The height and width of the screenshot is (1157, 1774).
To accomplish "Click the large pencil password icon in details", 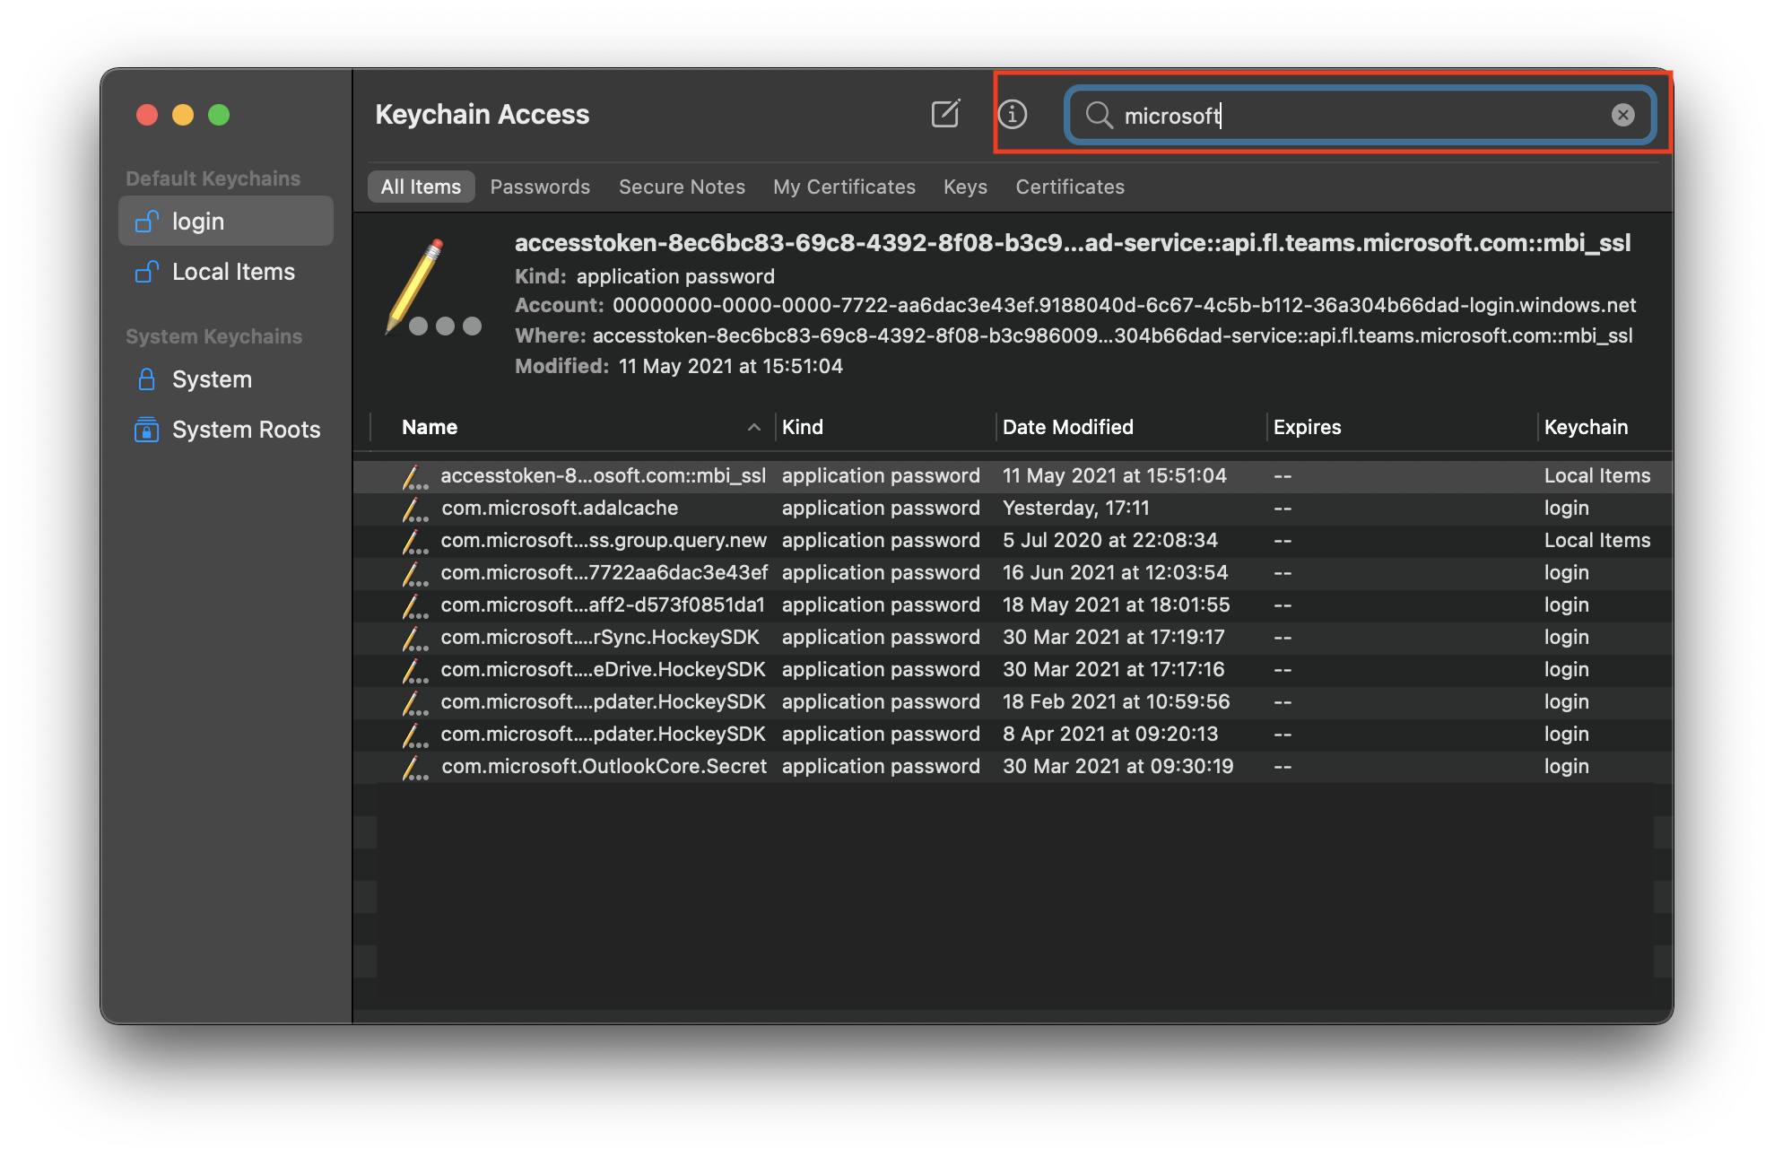I will point(432,288).
